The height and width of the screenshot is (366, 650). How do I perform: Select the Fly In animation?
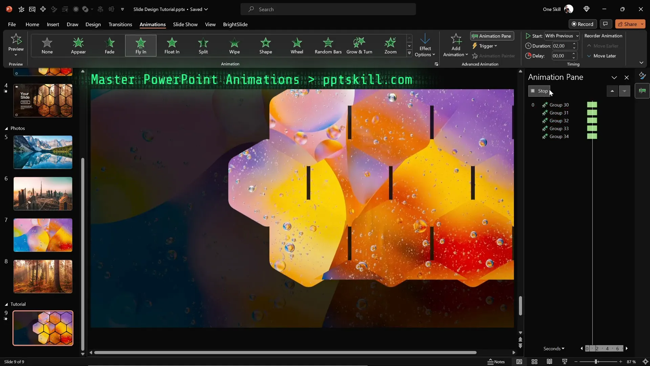(140, 46)
